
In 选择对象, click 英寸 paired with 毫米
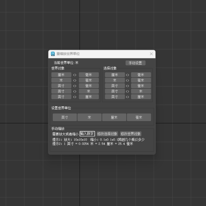point(115,86)
